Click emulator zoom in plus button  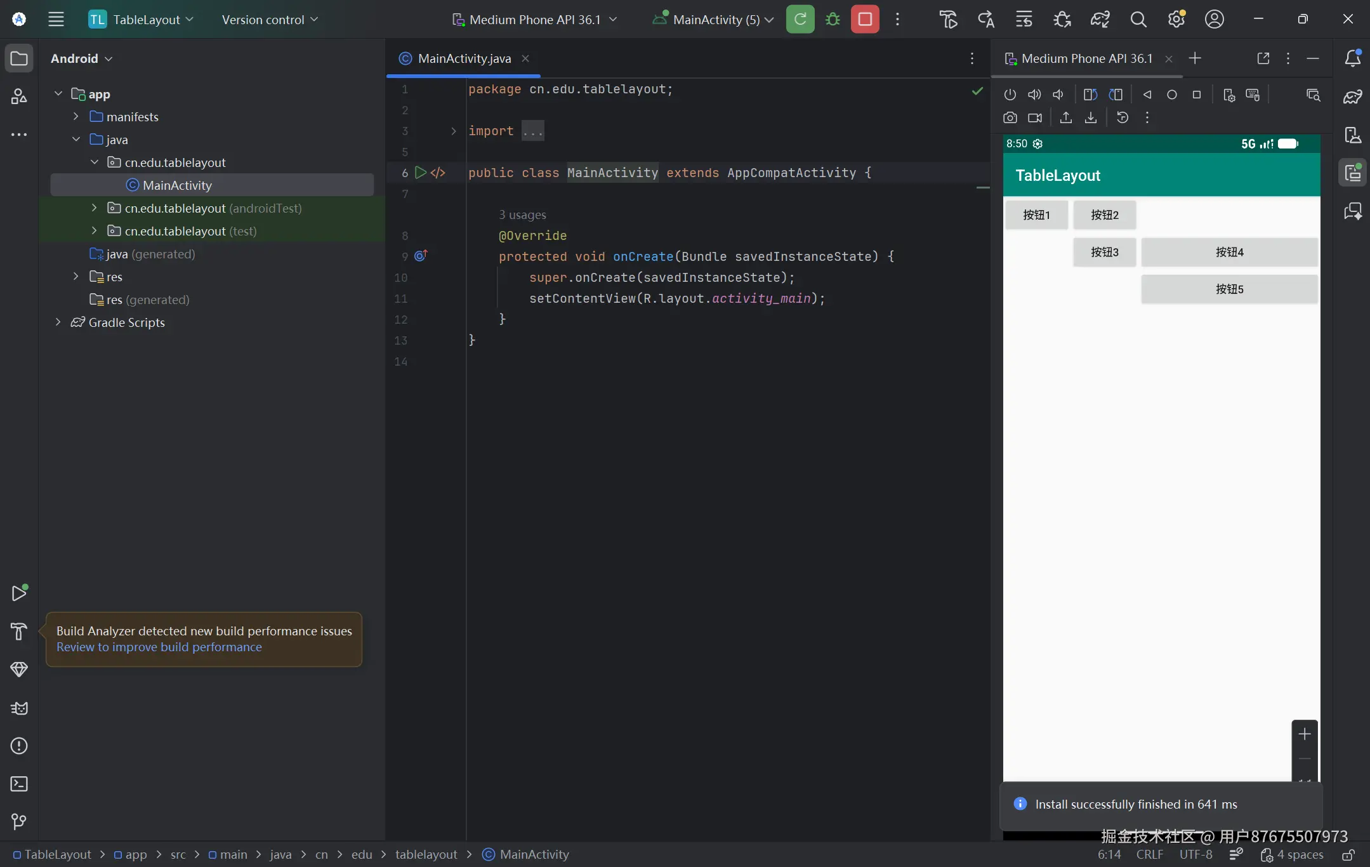[1305, 734]
